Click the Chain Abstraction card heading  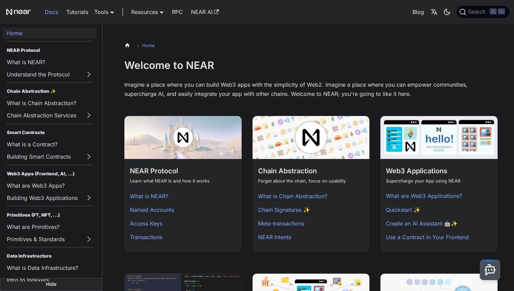coord(287,171)
